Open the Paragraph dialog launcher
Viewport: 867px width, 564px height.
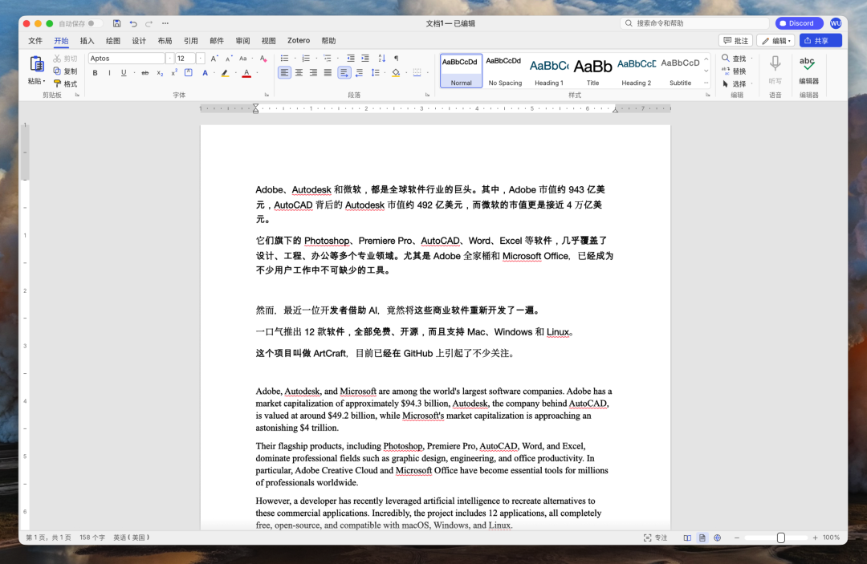(x=427, y=95)
